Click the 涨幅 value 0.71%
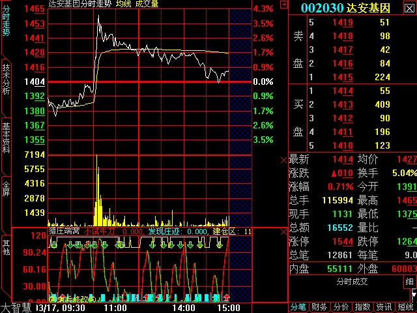 coord(340,187)
